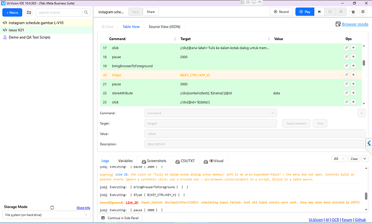Play the current macro

[305, 12]
